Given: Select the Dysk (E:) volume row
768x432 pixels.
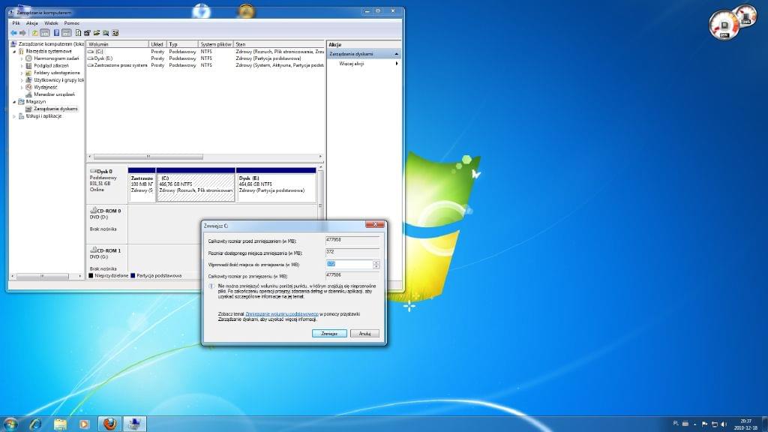Looking at the screenshot, I should pos(205,58).
